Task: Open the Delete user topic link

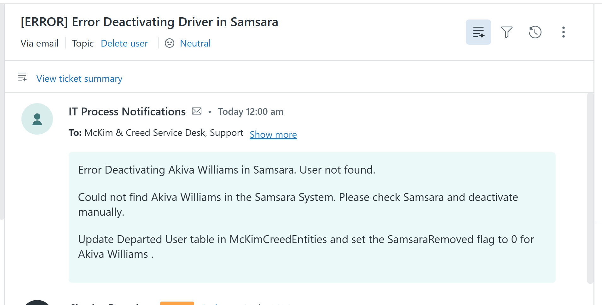Action: point(124,43)
